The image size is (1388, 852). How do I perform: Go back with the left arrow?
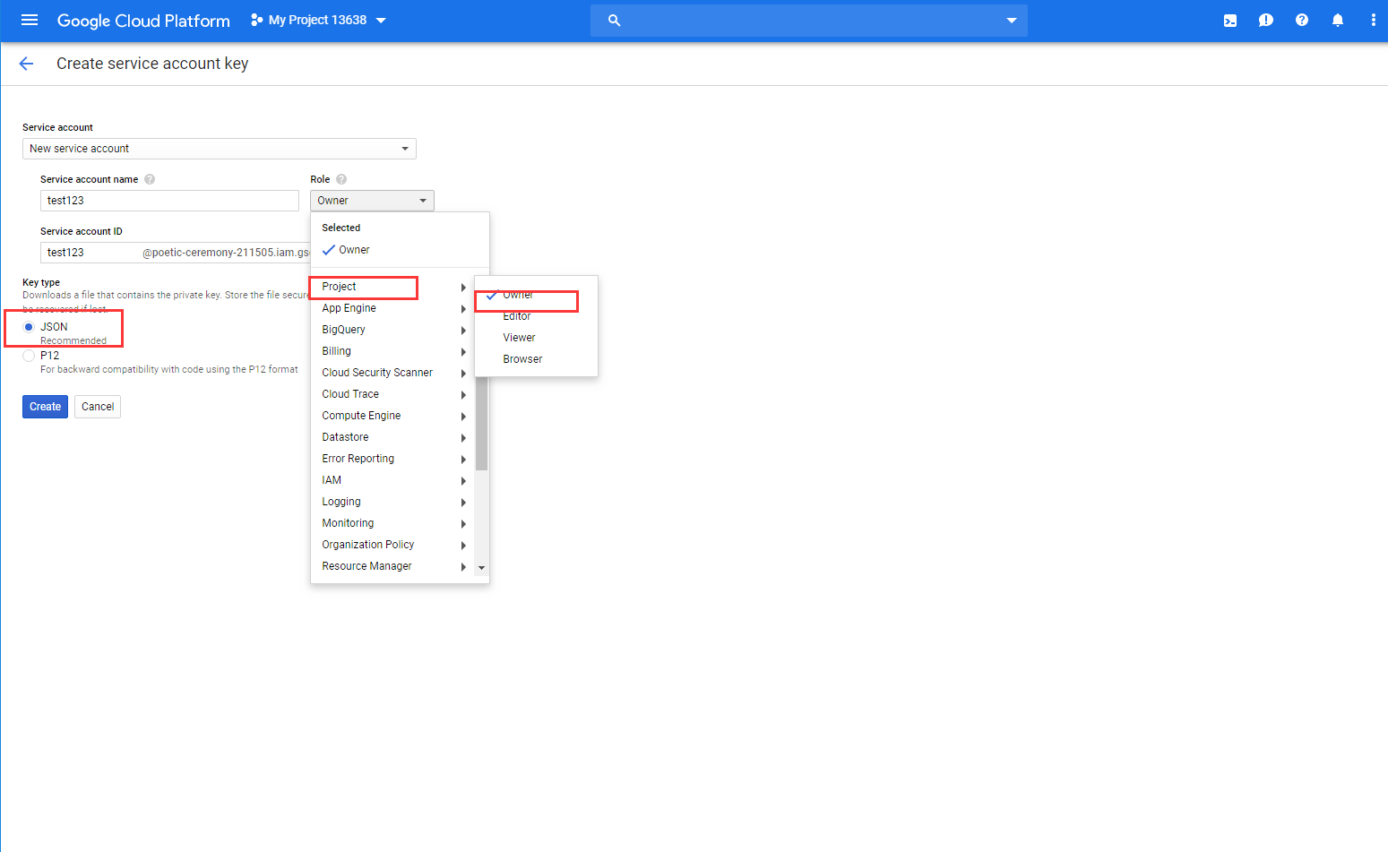[26, 64]
